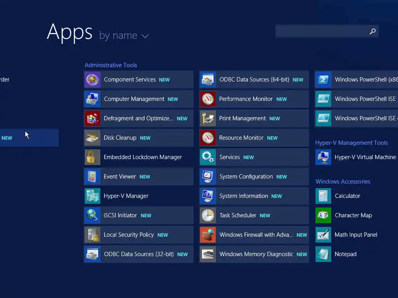Launch the Calculator icon

tap(323, 196)
